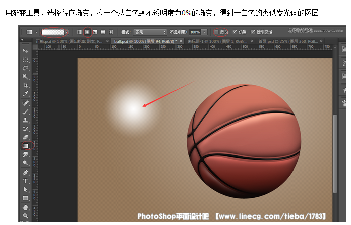Click the ruler origin corner box
The height and width of the screenshot is (225, 351).
[x=35, y=47]
